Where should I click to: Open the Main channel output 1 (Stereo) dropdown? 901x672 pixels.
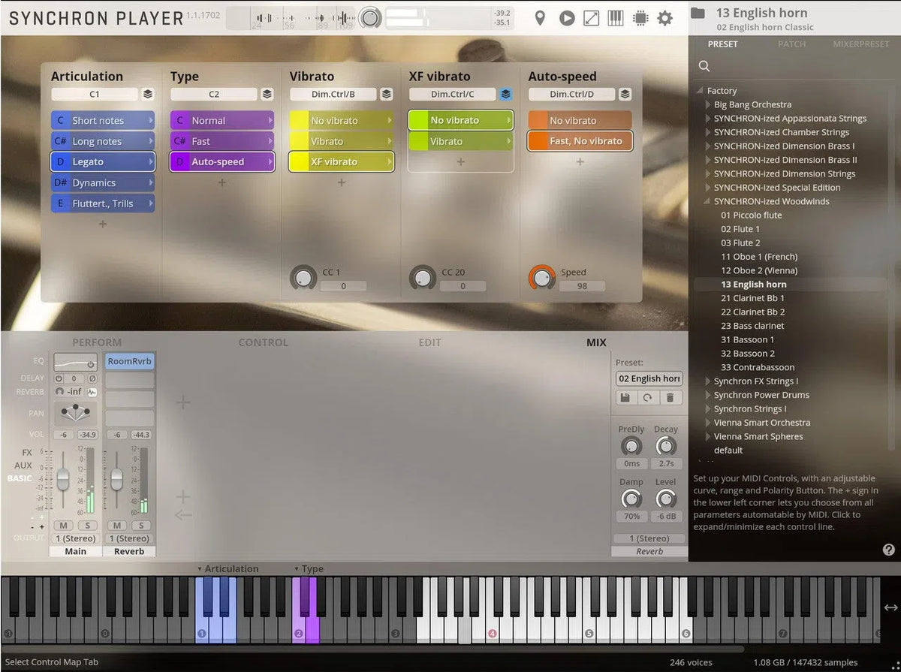tap(76, 538)
